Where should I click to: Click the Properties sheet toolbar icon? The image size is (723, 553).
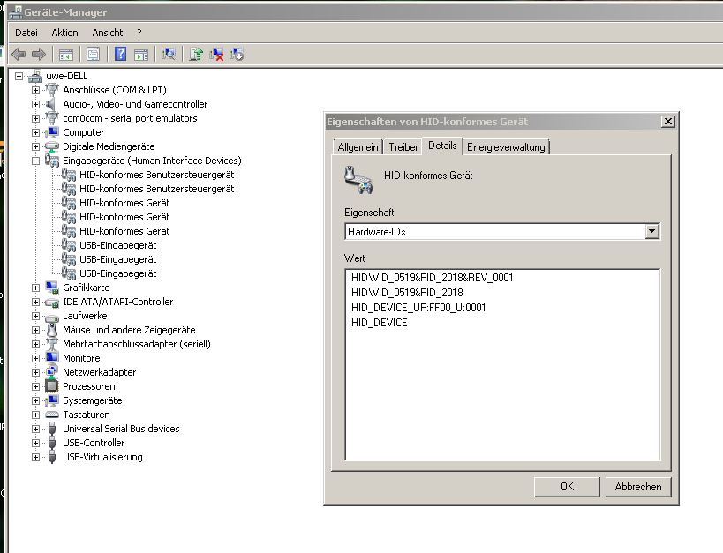click(x=93, y=55)
